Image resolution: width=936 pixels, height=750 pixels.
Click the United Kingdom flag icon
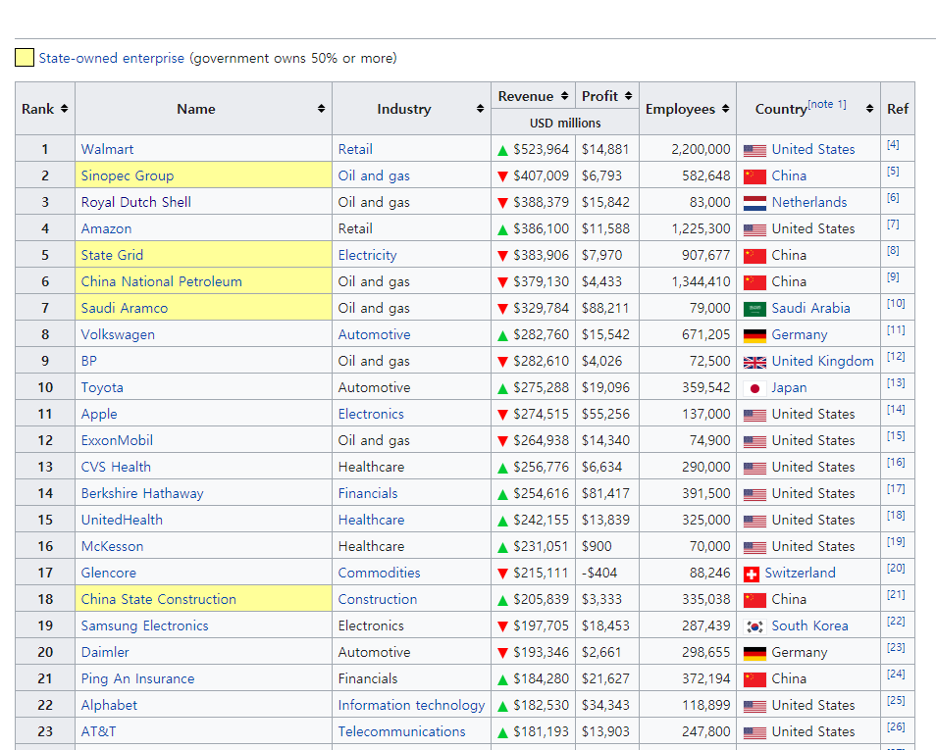pos(754,362)
